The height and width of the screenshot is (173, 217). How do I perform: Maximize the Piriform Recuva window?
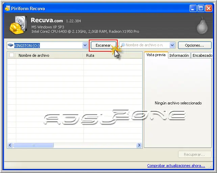201,8
